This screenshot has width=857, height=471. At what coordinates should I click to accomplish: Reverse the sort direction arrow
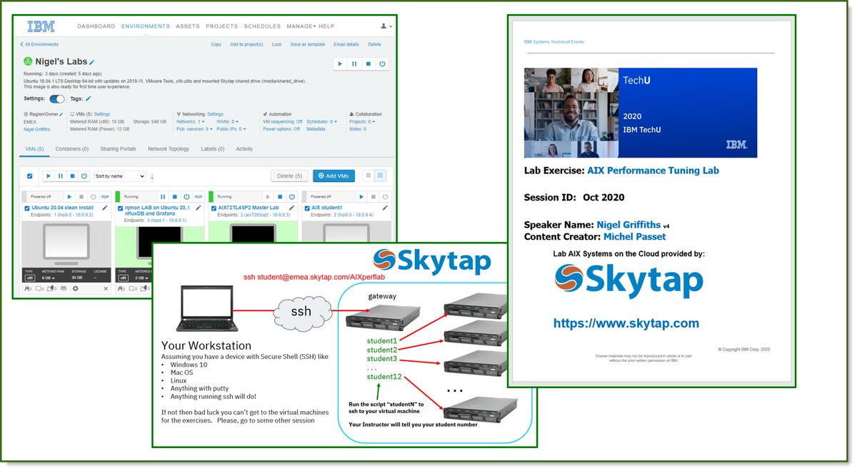[x=152, y=176]
